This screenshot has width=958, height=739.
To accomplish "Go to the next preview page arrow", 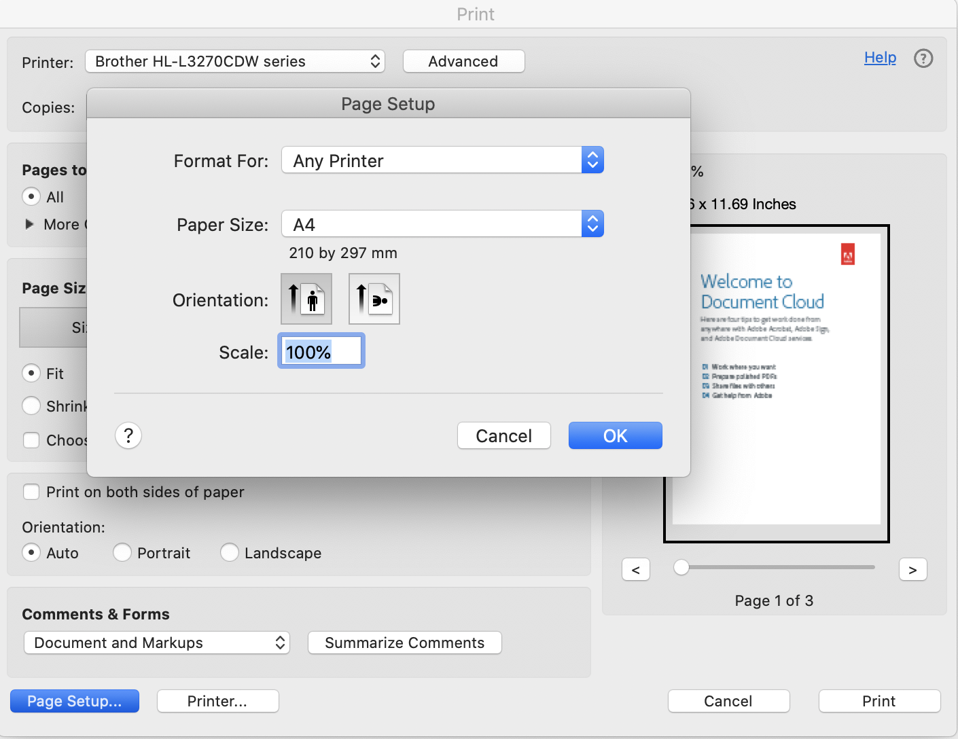I will [x=912, y=569].
